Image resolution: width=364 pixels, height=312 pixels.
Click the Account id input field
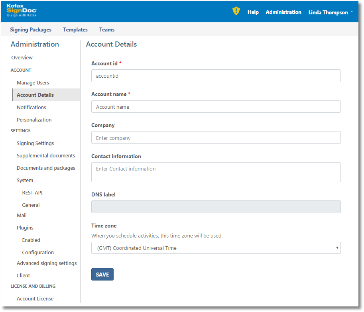click(216, 76)
